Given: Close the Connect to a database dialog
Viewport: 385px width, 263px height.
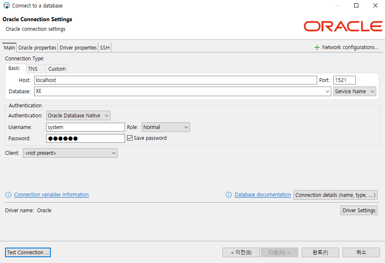Looking at the screenshot, I should 375,5.
